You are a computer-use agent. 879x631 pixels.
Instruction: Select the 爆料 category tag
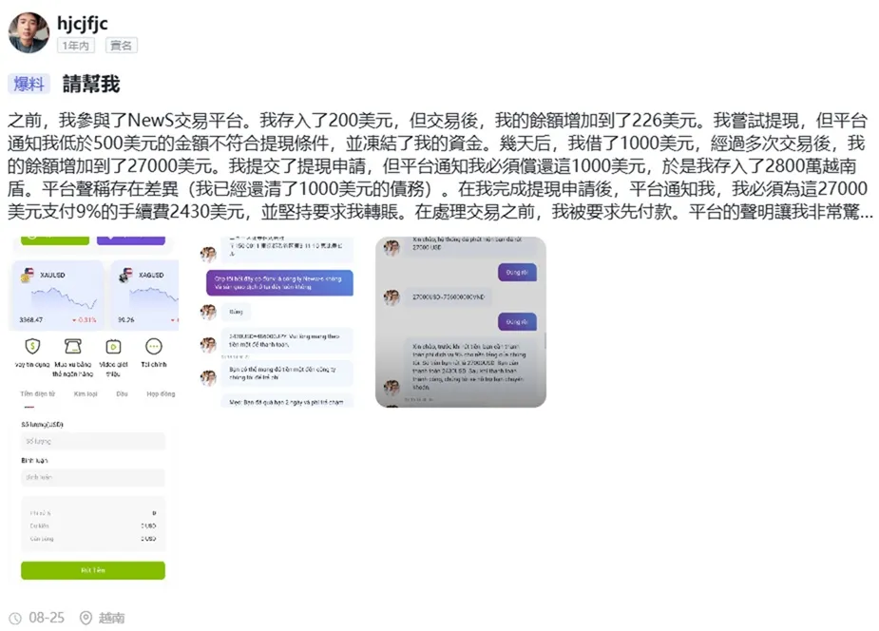coord(29,84)
